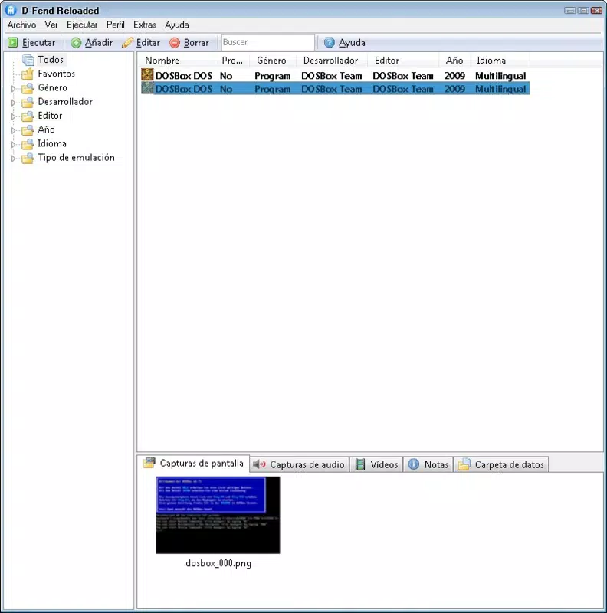Open the Extras menu
The width and height of the screenshot is (607, 613).
point(145,25)
